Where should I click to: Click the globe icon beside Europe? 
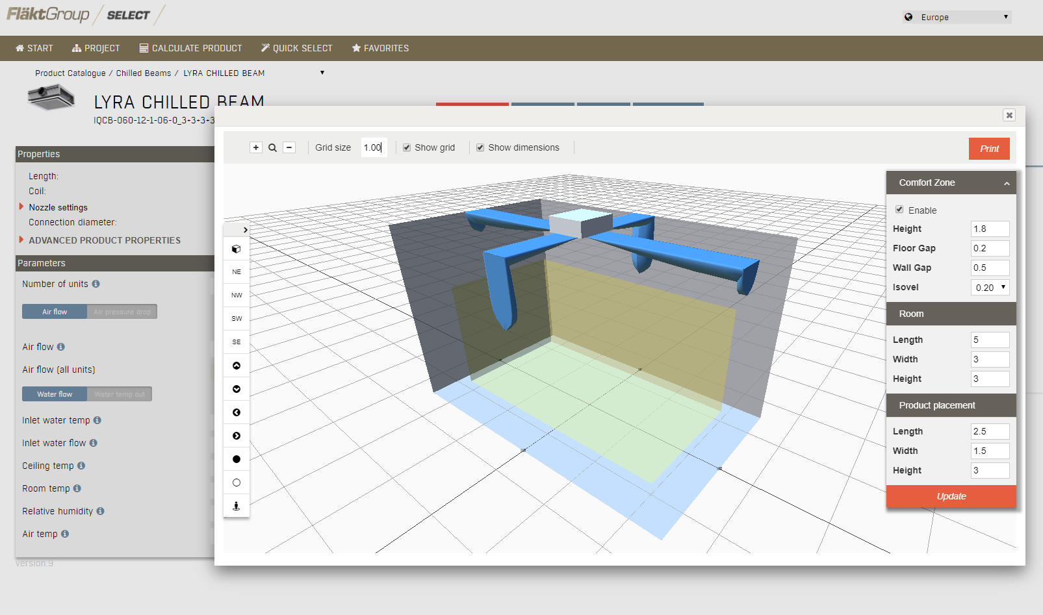[908, 17]
